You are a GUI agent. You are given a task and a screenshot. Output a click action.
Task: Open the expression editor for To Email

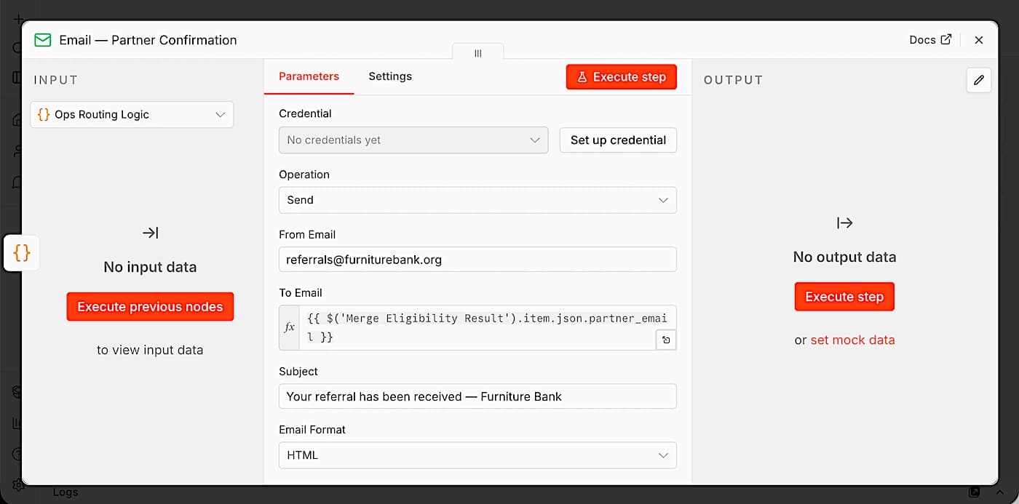665,340
